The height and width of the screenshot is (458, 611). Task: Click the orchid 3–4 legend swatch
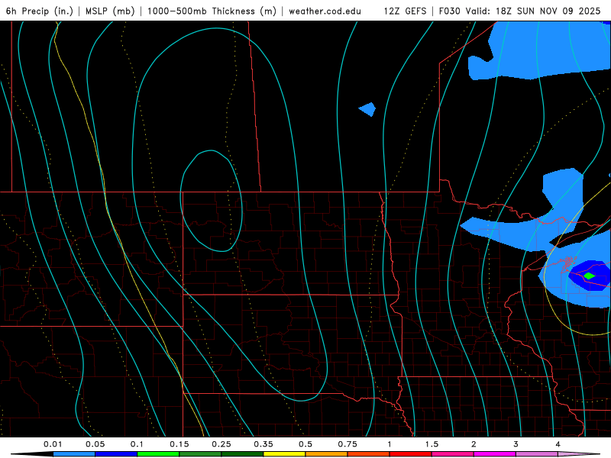(537, 454)
